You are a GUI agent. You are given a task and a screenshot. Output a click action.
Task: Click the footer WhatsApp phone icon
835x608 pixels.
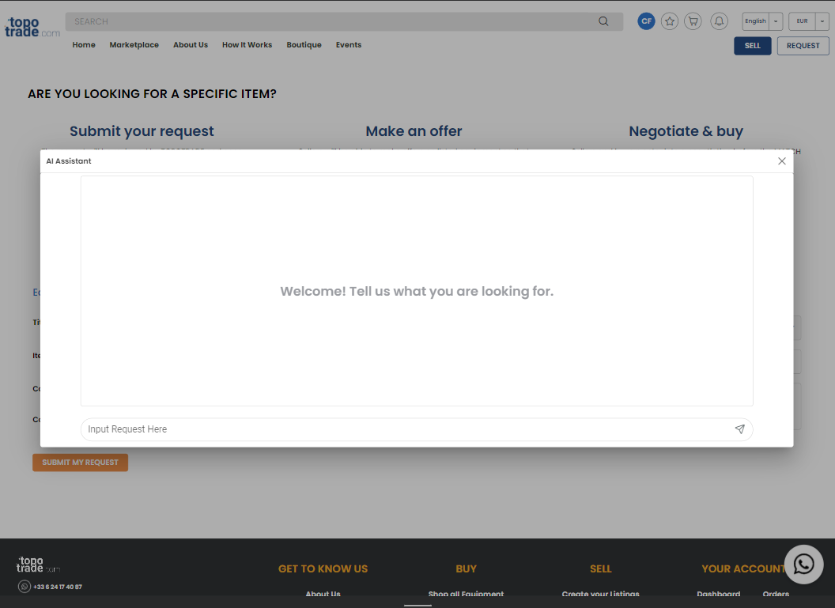tap(24, 586)
